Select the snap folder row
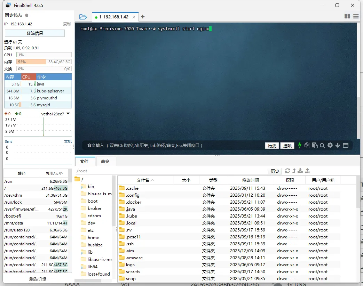Image resolution: width=363 pixels, height=286 pixels. (x=229, y=278)
